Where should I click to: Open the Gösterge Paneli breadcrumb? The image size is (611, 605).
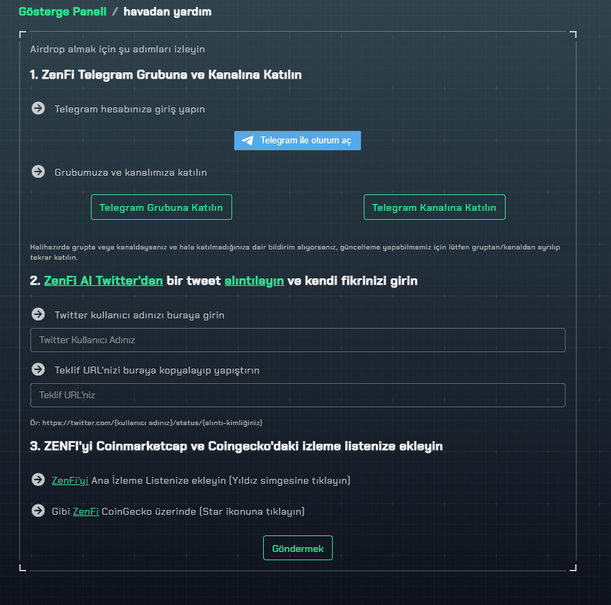63,12
